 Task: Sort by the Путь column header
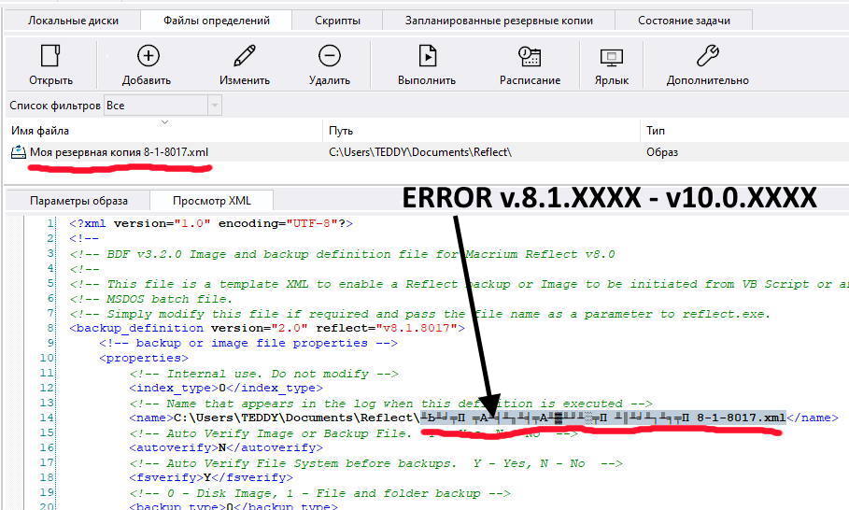pos(341,131)
